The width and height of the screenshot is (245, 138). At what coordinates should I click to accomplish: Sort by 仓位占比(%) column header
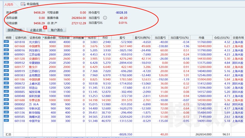[222, 38]
